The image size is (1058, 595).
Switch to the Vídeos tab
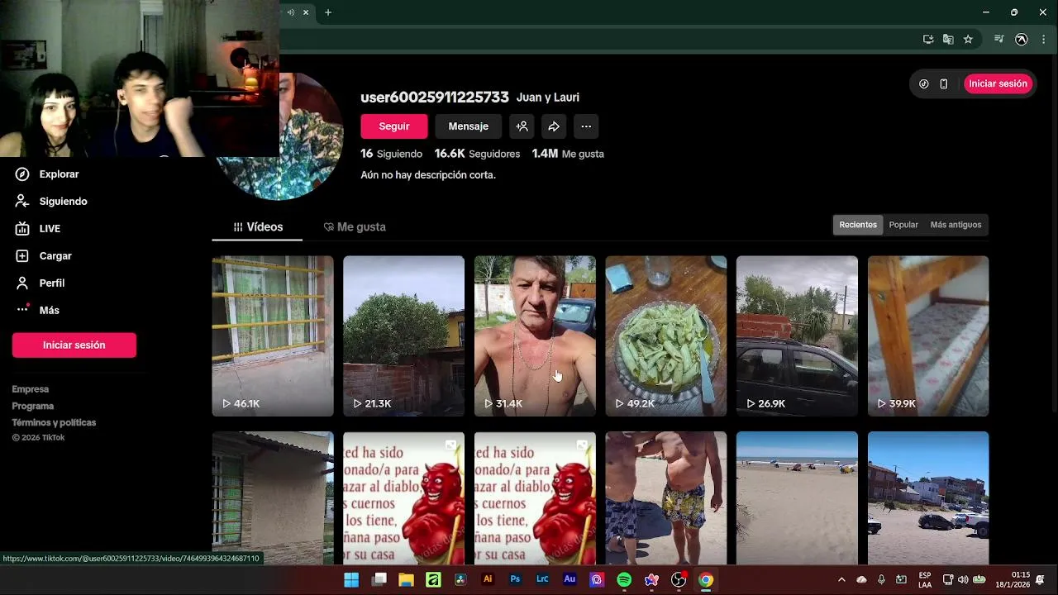point(258,226)
